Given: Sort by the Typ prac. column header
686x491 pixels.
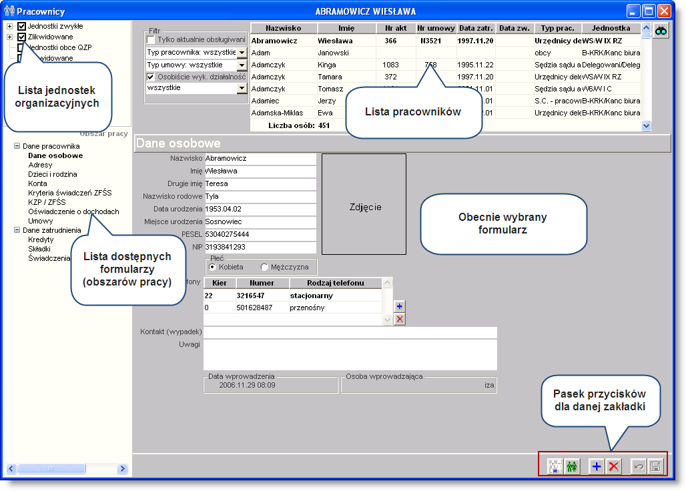Looking at the screenshot, I should tap(557, 28).
